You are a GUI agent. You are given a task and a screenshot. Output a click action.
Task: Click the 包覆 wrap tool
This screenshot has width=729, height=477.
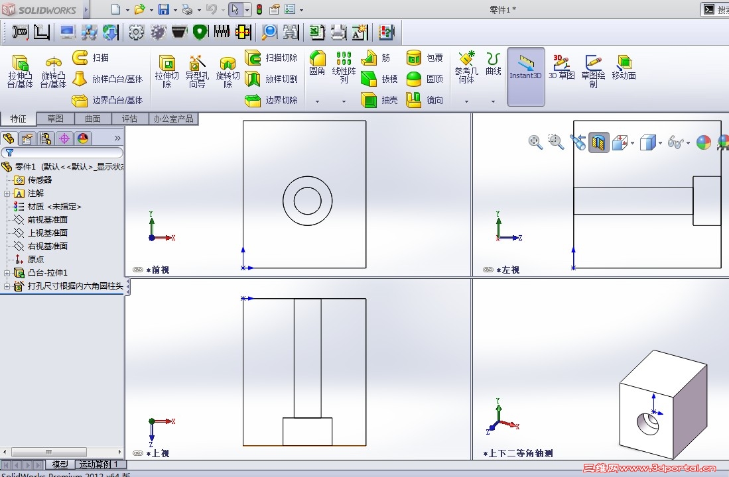(425, 58)
